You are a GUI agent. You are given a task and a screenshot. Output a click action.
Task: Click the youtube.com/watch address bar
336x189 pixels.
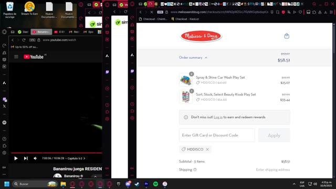[x=59, y=40]
